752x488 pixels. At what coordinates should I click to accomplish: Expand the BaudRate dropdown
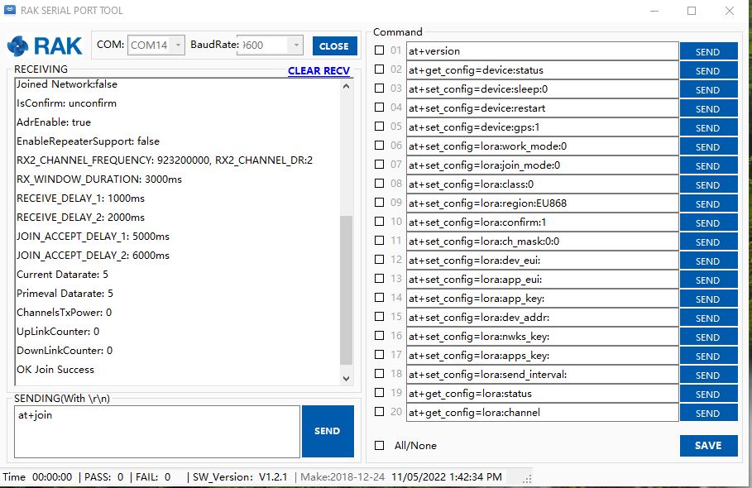[295, 45]
